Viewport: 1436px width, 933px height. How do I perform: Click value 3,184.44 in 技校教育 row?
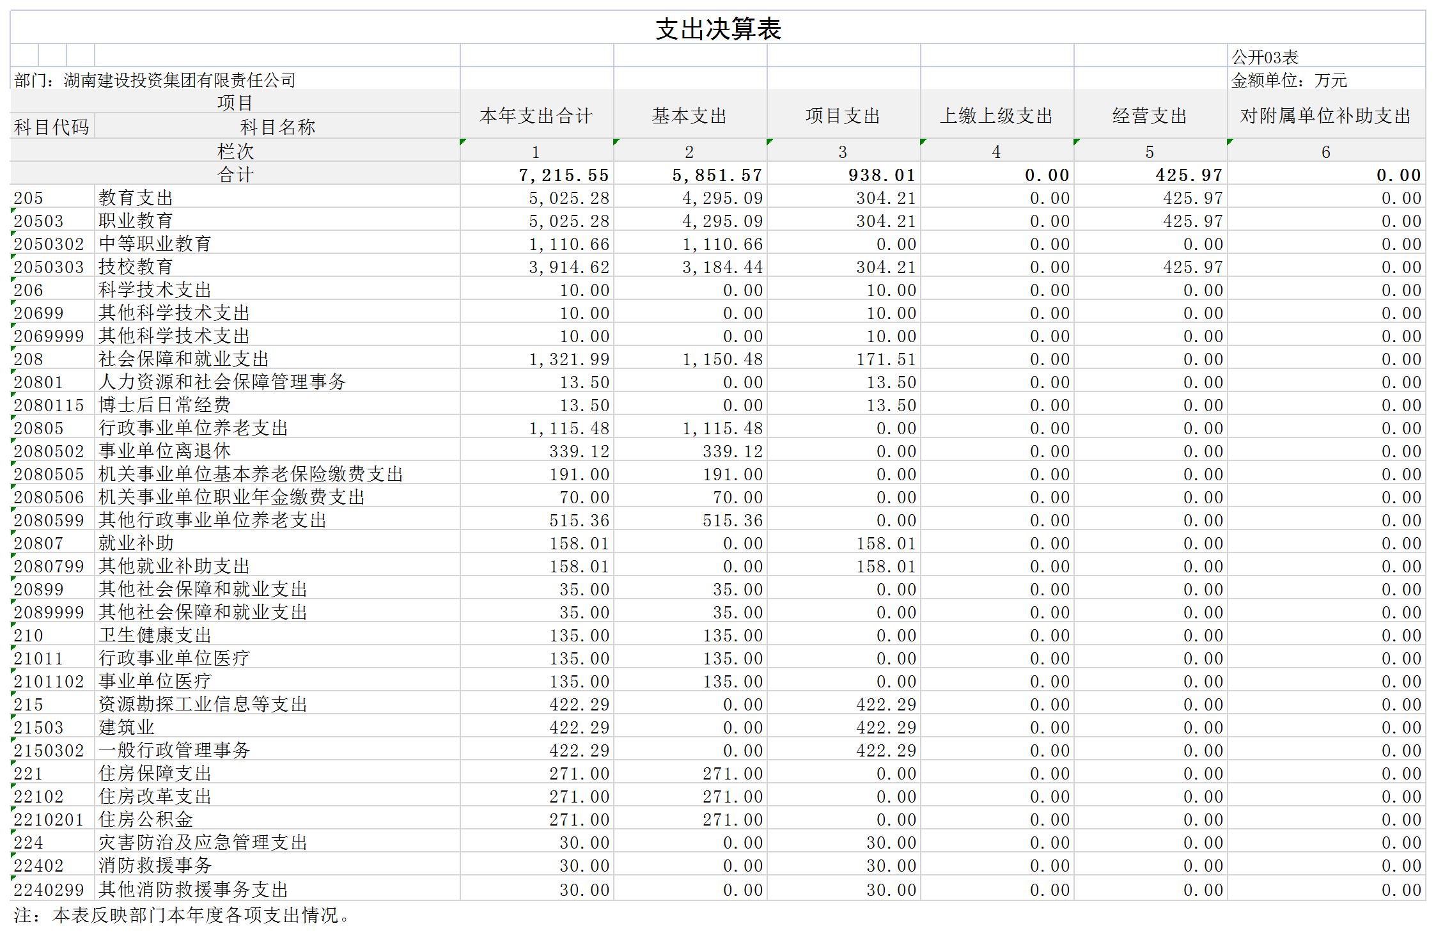click(x=690, y=267)
